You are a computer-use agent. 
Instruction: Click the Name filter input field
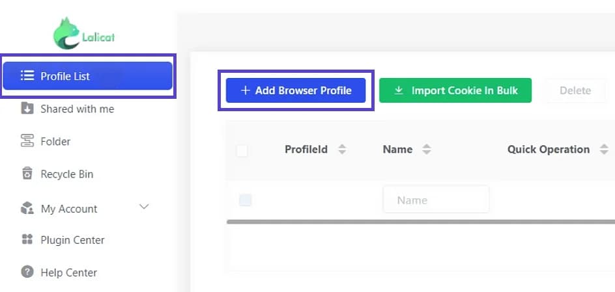pos(436,200)
